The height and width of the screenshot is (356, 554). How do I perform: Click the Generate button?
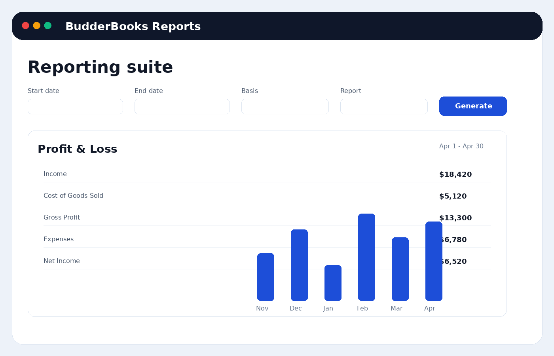tap(473, 106)
